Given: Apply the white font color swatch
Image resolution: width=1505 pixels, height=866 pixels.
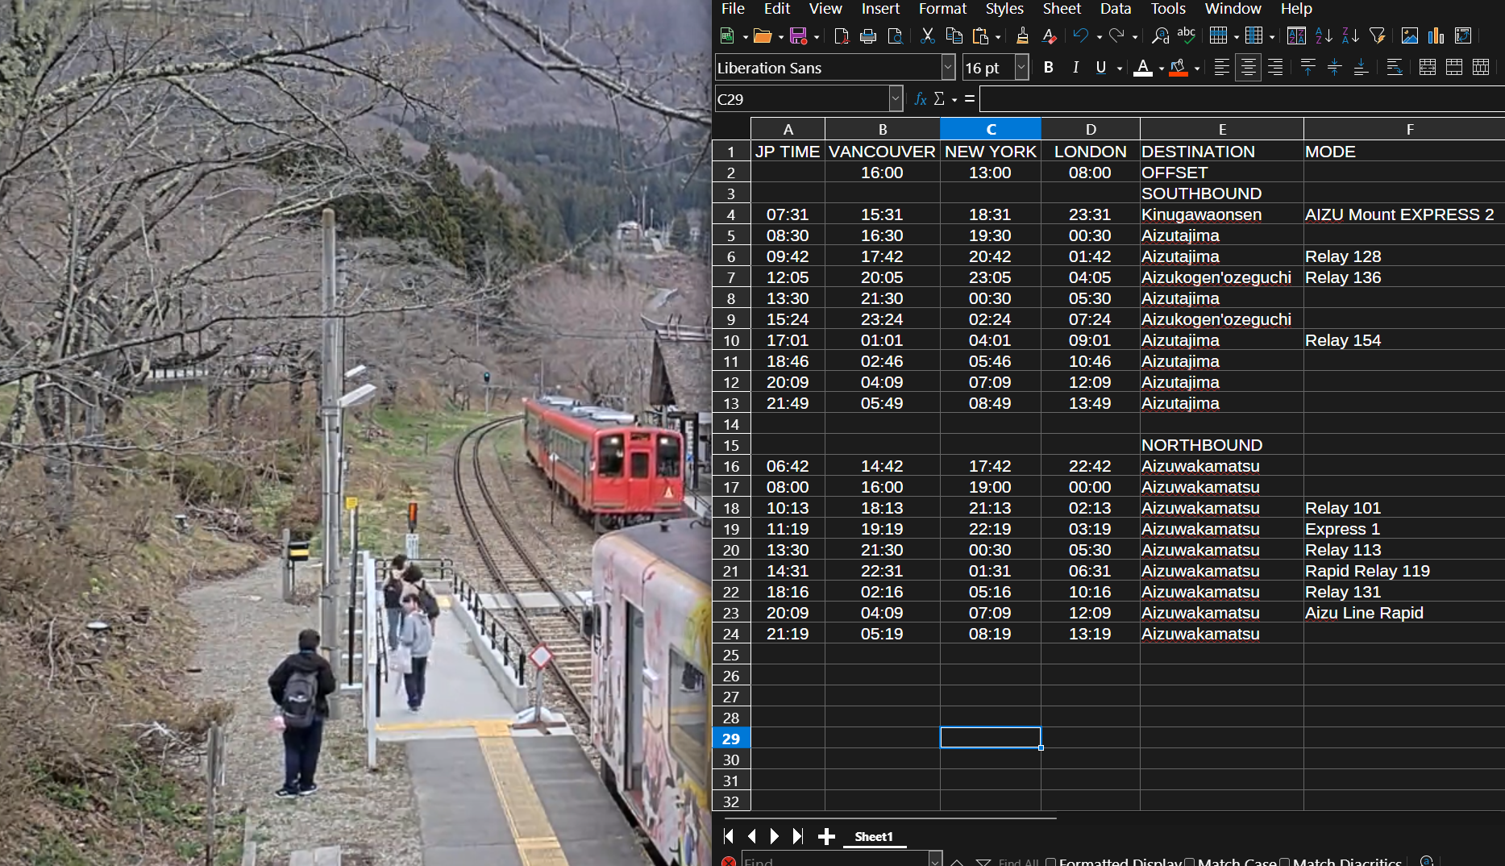Looking at the screenshot, I should 1143,69.
